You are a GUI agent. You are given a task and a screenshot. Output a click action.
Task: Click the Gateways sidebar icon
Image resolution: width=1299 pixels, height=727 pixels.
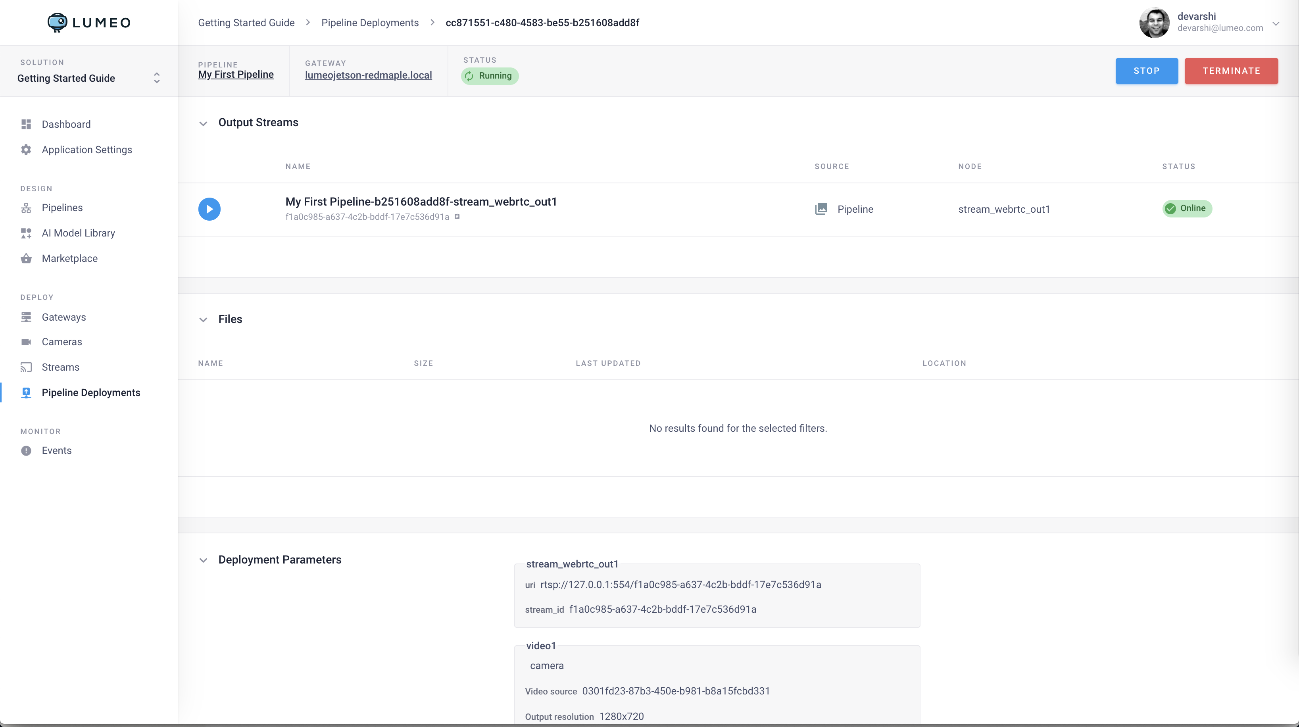26,317
